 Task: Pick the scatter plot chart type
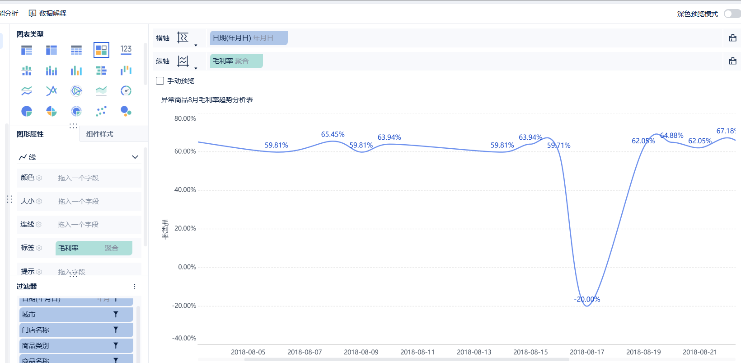pos(101,111)
